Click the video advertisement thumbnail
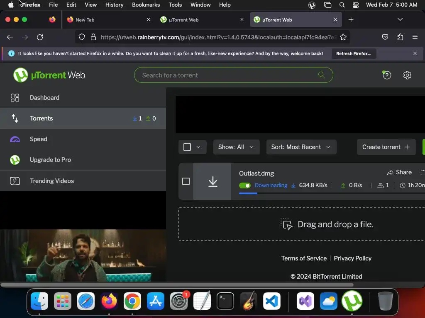The height and width of the screenshot is (318, 425). (83, 255)
